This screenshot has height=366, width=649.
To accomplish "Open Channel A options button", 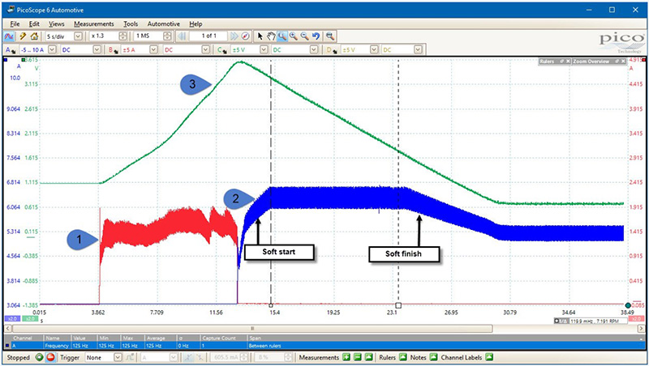I will coord(11,49).
